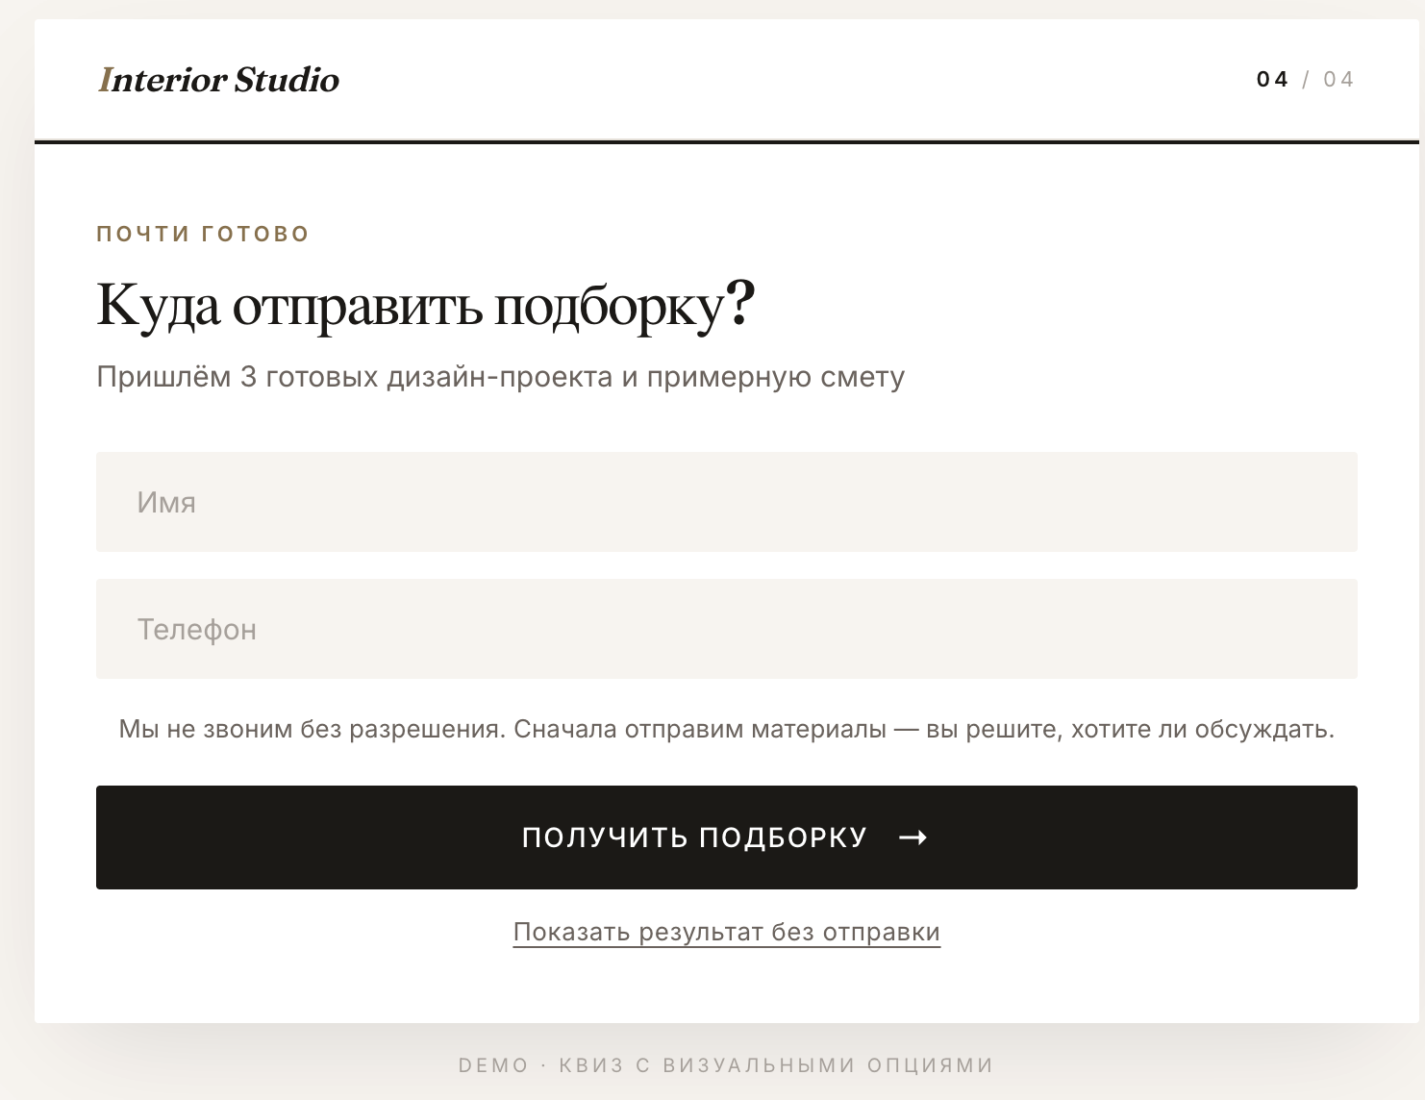Click the placeholder text "Телефон" in the phone field
1425x1100 pixels.
197,629
